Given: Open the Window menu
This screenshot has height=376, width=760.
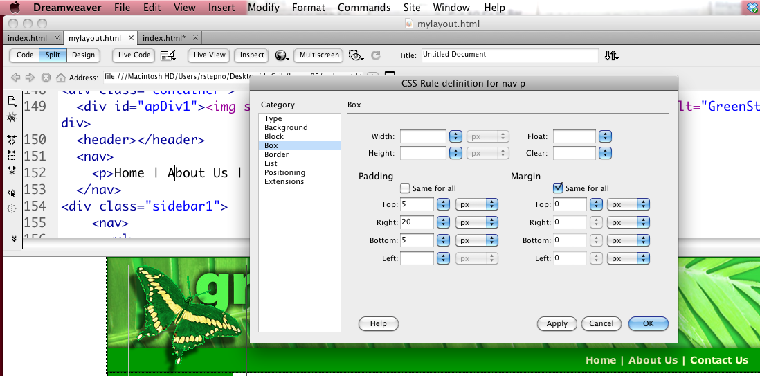Looking at the screenshot, I should [x=451, y=8].
